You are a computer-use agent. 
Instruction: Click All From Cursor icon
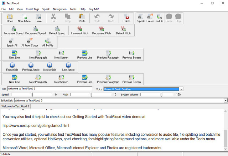(x=30, y=43)
